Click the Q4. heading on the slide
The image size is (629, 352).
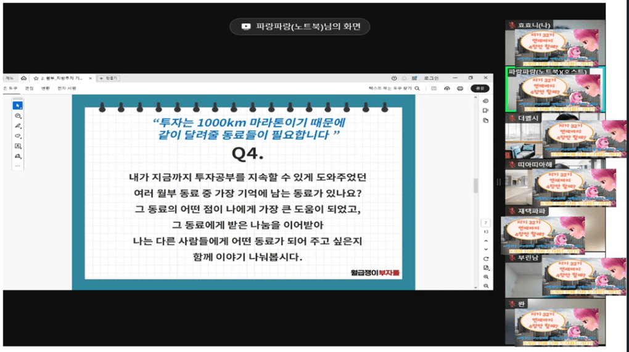[247, 153]
